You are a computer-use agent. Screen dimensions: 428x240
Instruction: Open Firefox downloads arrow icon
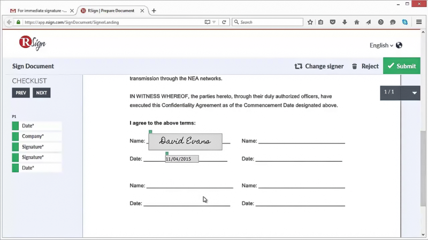(x=345, y=22)
